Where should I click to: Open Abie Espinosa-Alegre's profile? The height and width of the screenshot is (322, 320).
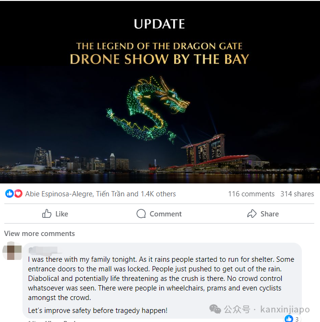[x=59, y=194]
